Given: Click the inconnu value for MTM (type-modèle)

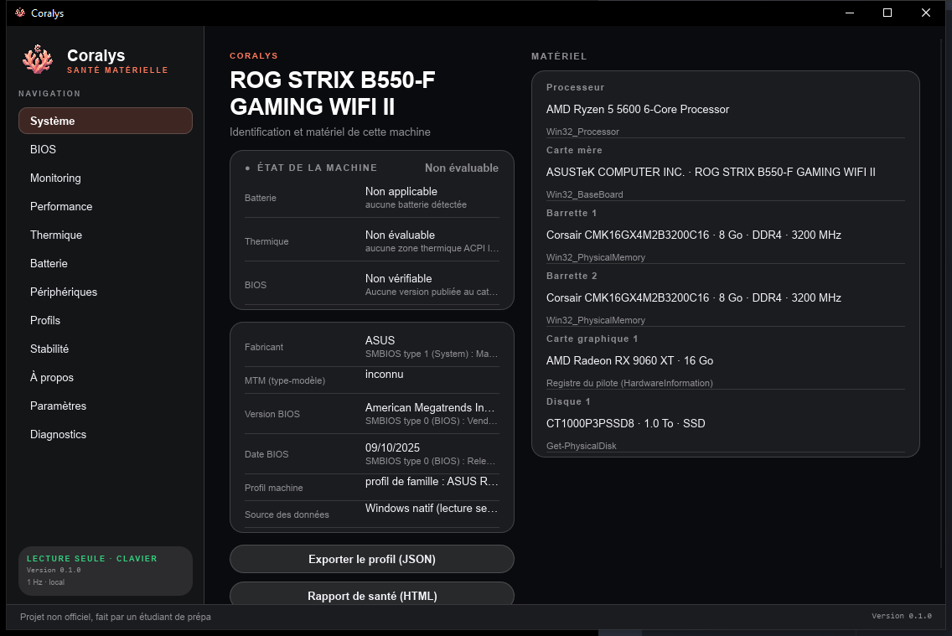Looking at the screenshot, I should (385, 374).
